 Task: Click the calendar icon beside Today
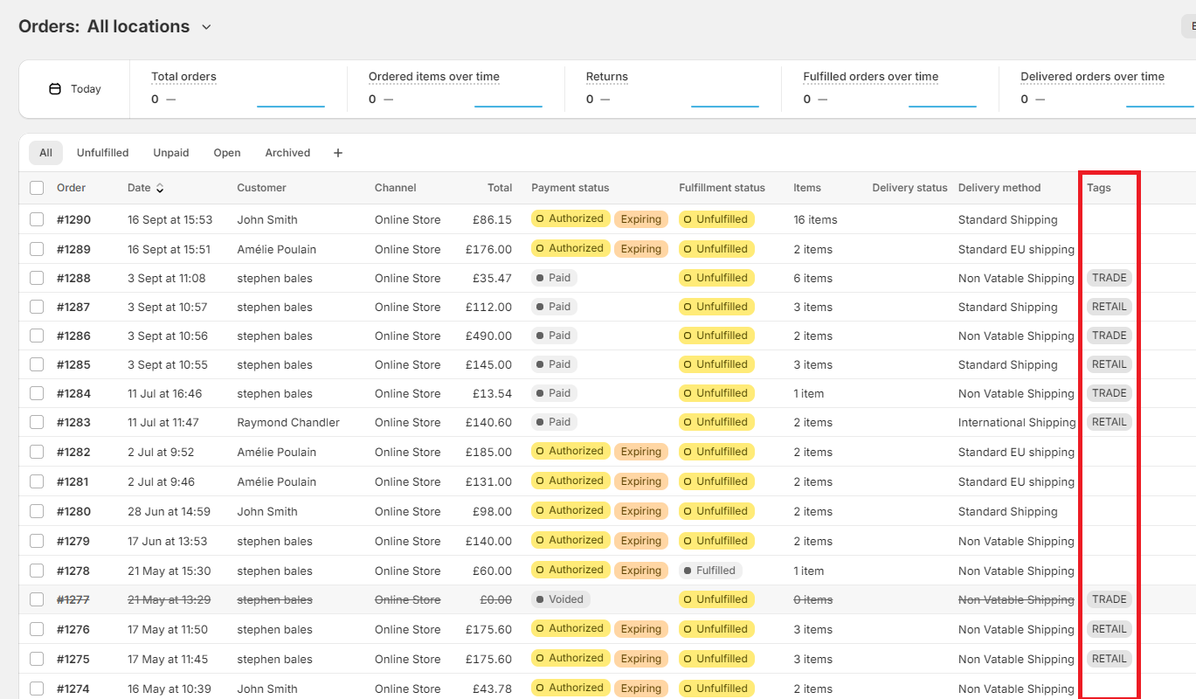55,89
